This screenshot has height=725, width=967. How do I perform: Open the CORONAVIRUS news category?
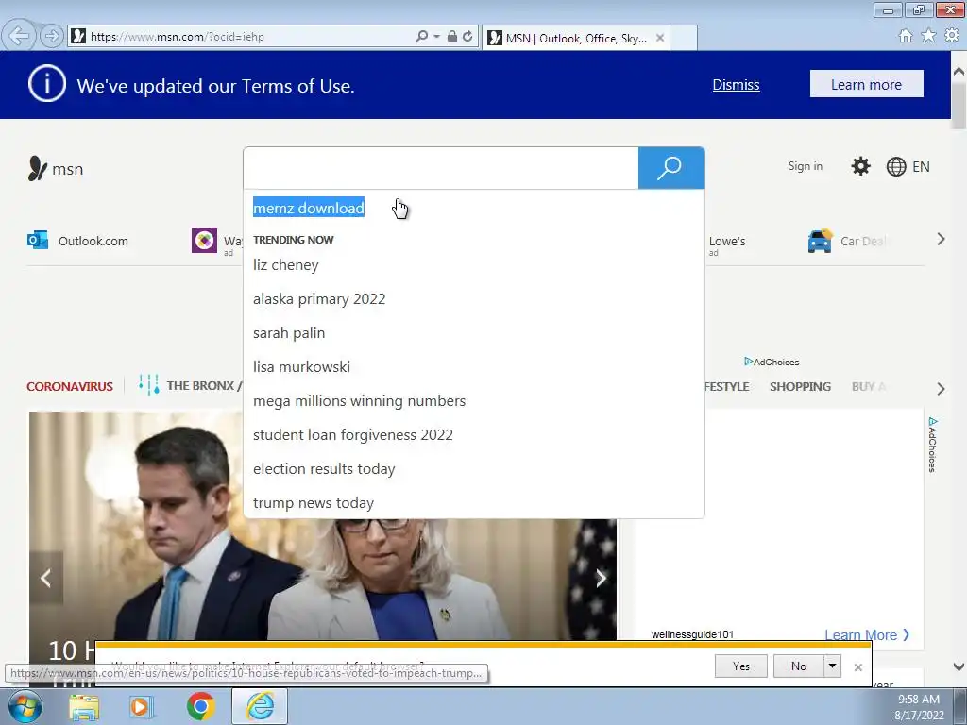click(x=70, y=386)
